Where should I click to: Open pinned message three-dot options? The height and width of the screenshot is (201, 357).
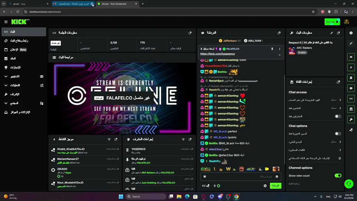279,49
